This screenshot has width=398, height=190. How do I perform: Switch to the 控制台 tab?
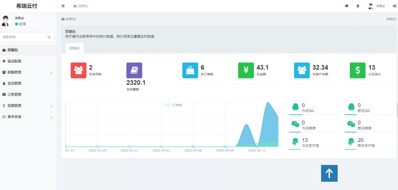click(74, 48)
